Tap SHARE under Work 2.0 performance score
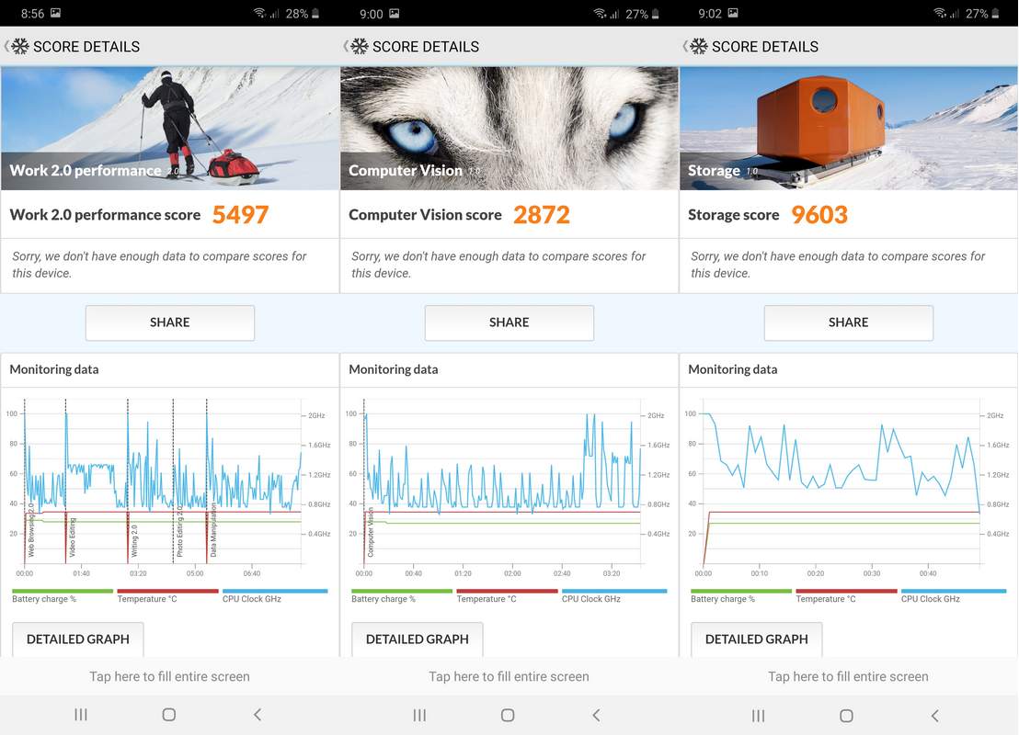The image size is (1019, 735). [169, 322]
